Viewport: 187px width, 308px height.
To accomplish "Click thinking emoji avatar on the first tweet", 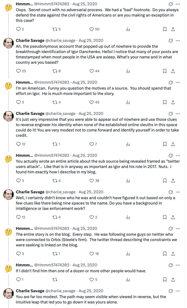I will pyautogui.click(x=9, y=7).
